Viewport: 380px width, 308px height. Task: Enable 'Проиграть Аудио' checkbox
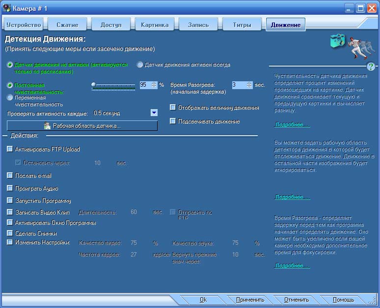pyautogui.click(x=10, y=188)
